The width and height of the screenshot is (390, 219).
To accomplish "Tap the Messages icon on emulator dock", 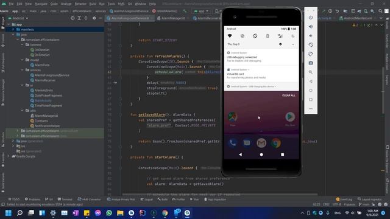I will 247,143.
